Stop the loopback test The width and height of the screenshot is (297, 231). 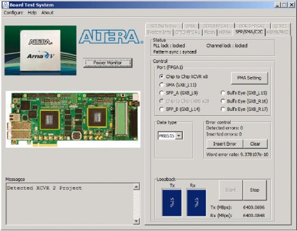coord(255,190)
